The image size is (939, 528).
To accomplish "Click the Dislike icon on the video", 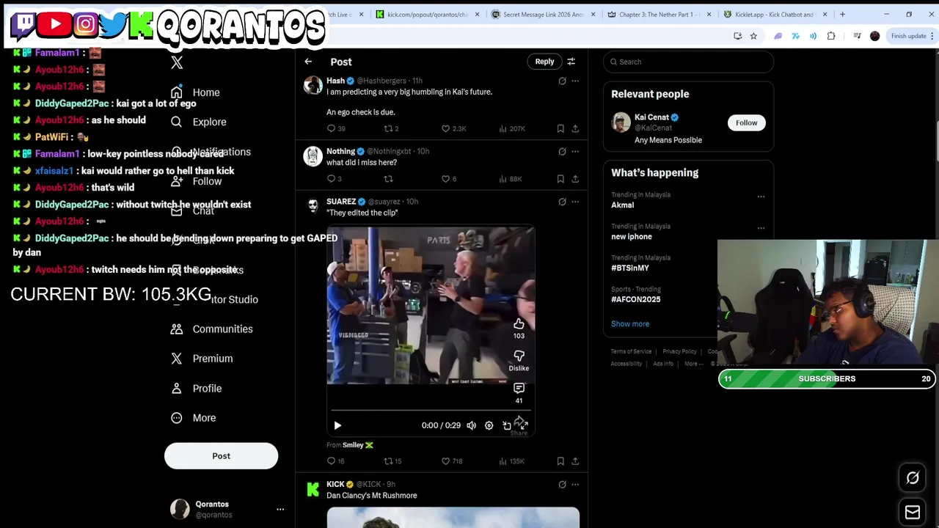I will pyautogui.click(x=519, y=356).
